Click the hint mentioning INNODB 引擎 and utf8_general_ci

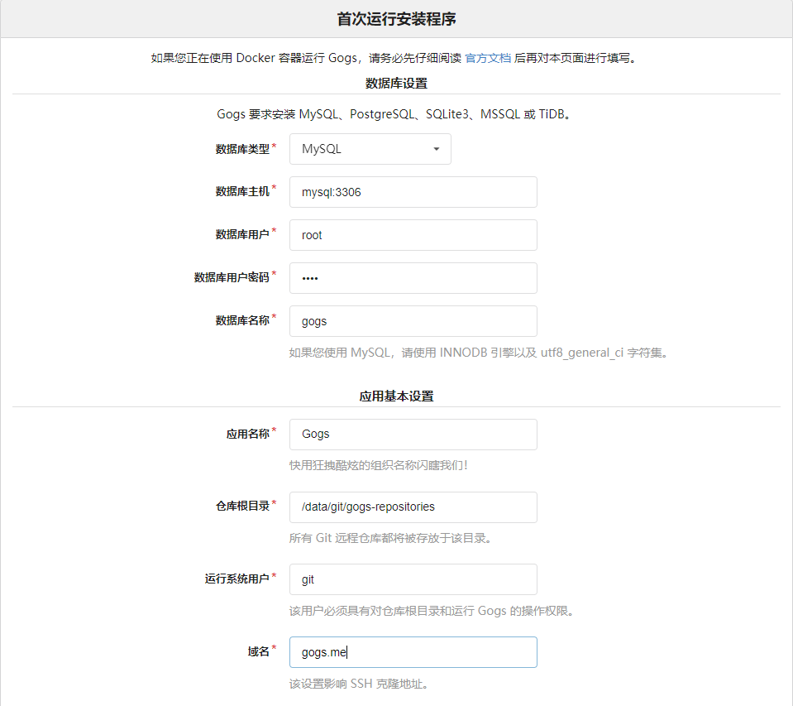[479, 353]
